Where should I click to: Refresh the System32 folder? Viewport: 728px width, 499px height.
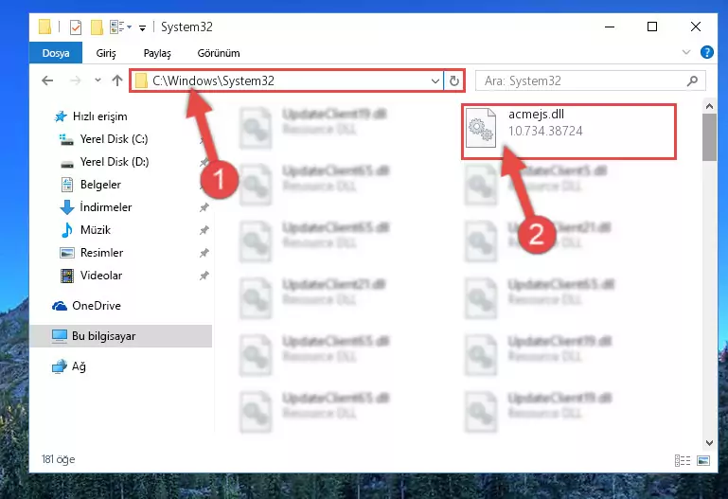coord(454,80)
